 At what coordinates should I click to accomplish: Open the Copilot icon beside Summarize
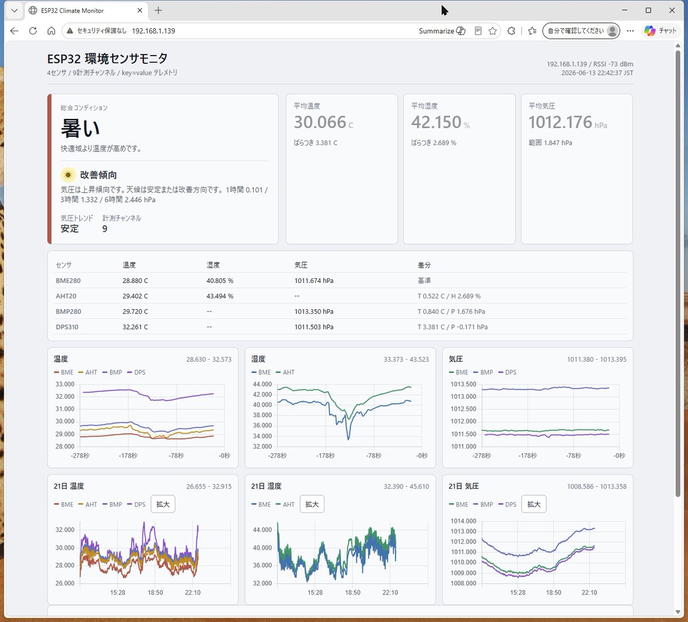(x=460, y=31)
